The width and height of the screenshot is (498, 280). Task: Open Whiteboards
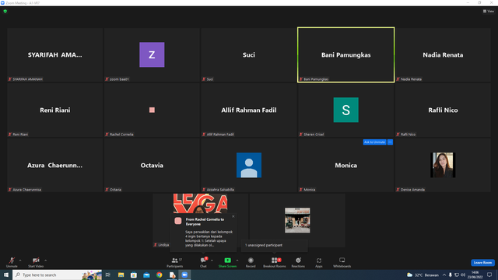342,262
